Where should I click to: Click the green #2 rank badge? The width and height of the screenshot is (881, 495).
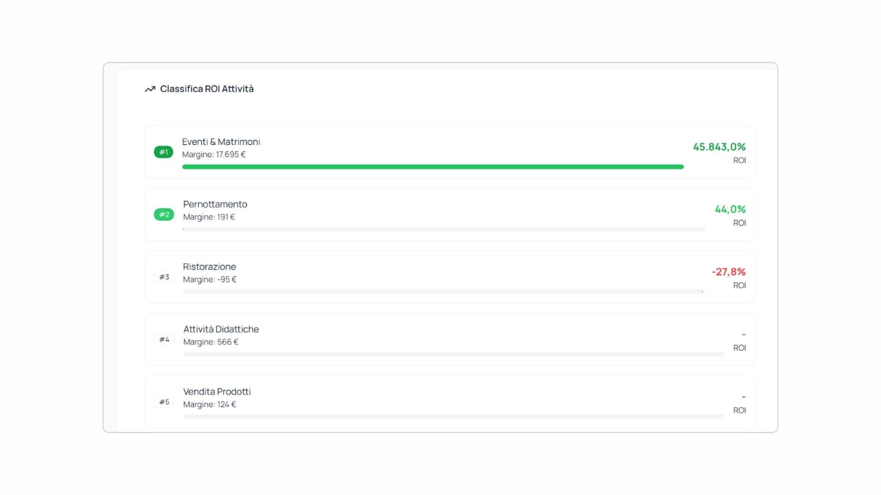[x=164, y=215]
